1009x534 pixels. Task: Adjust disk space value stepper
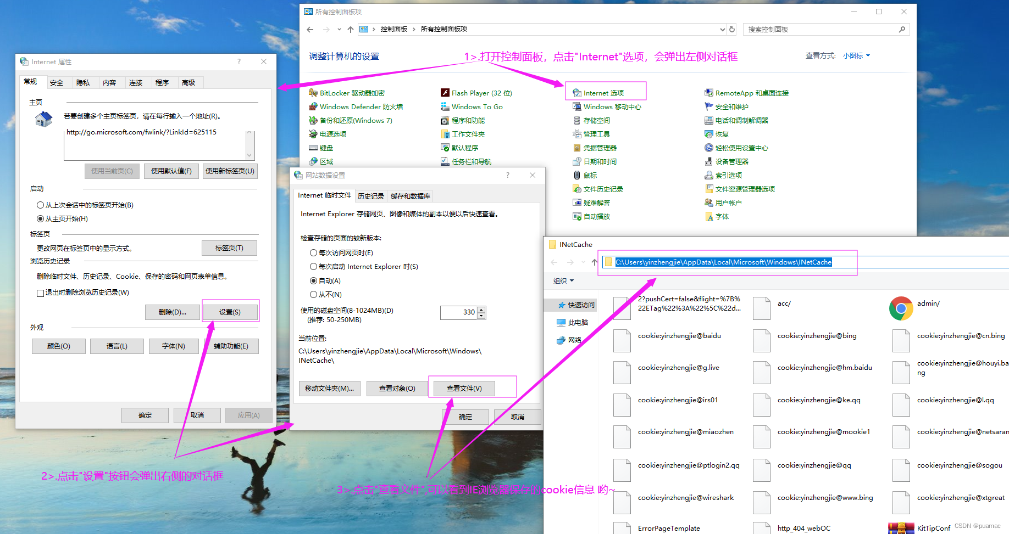point(481,313)
